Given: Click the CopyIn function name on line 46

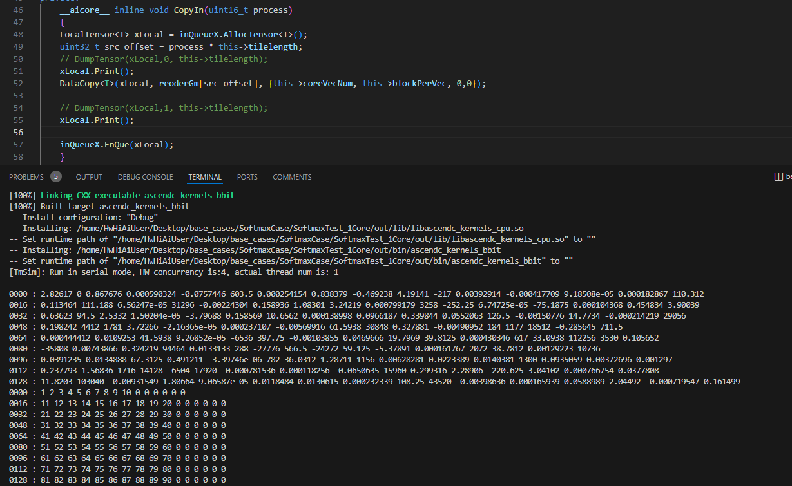Looking at the screenshot, I should pos(188,10).
